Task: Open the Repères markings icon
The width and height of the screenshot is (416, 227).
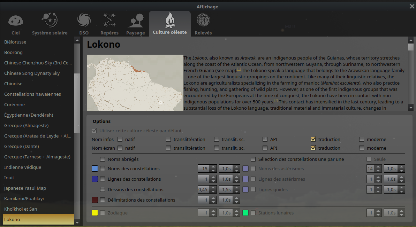Action: (x=109, y=21)
